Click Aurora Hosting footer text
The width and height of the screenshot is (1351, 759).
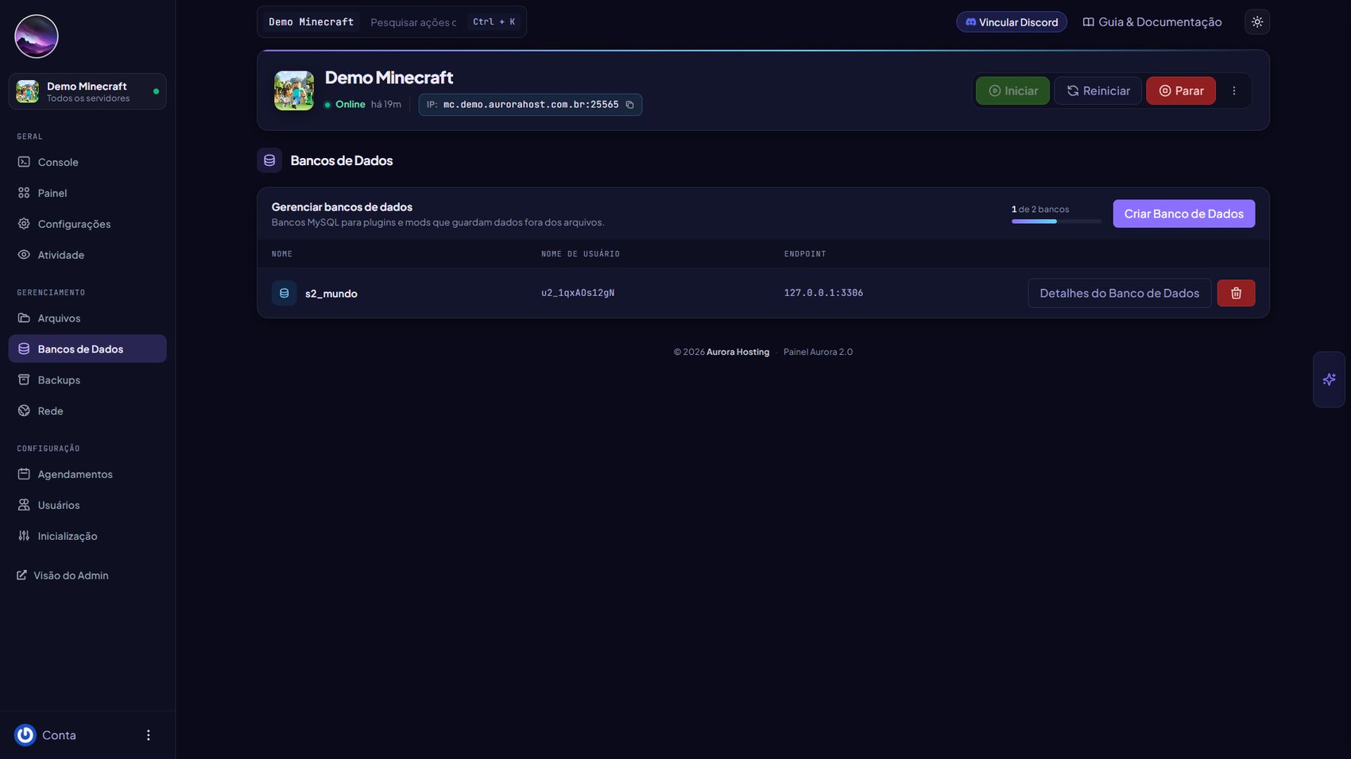point(737,352)
